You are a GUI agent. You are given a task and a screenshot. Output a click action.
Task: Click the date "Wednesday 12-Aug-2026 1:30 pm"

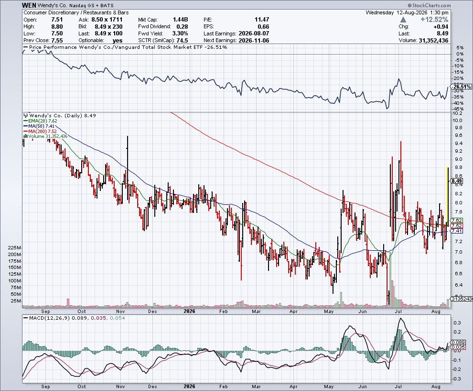click(407, 13)
